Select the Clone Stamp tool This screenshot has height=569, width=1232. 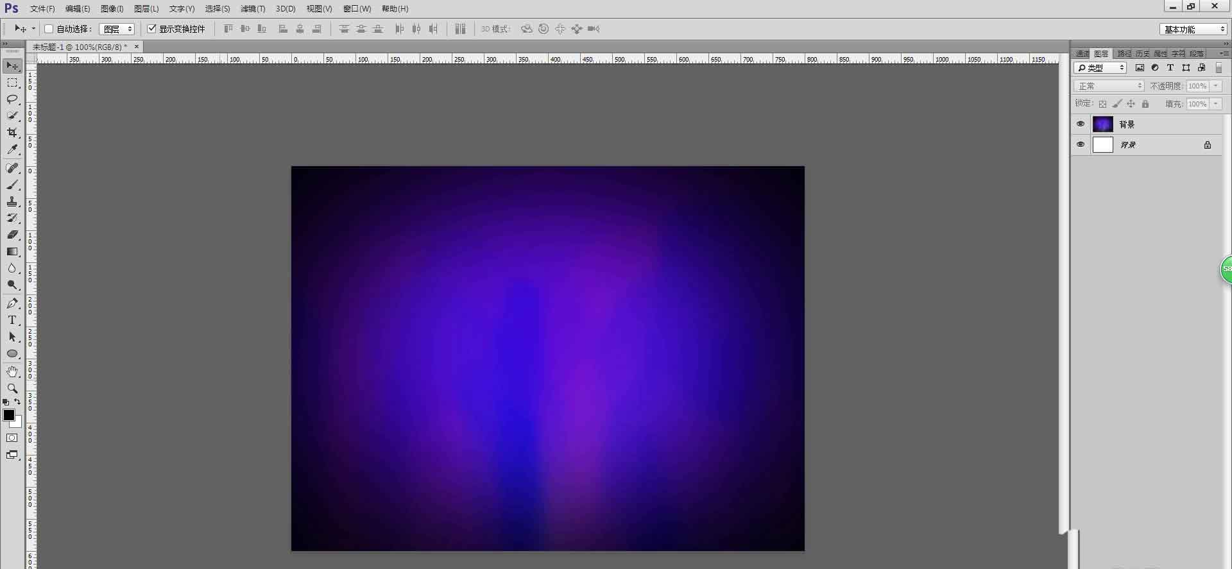pos(12,201)
